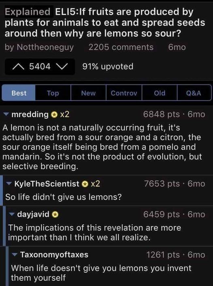Select the Best sorting tab
The width and height of the screenshot is (213, 286).
point(19,93)
